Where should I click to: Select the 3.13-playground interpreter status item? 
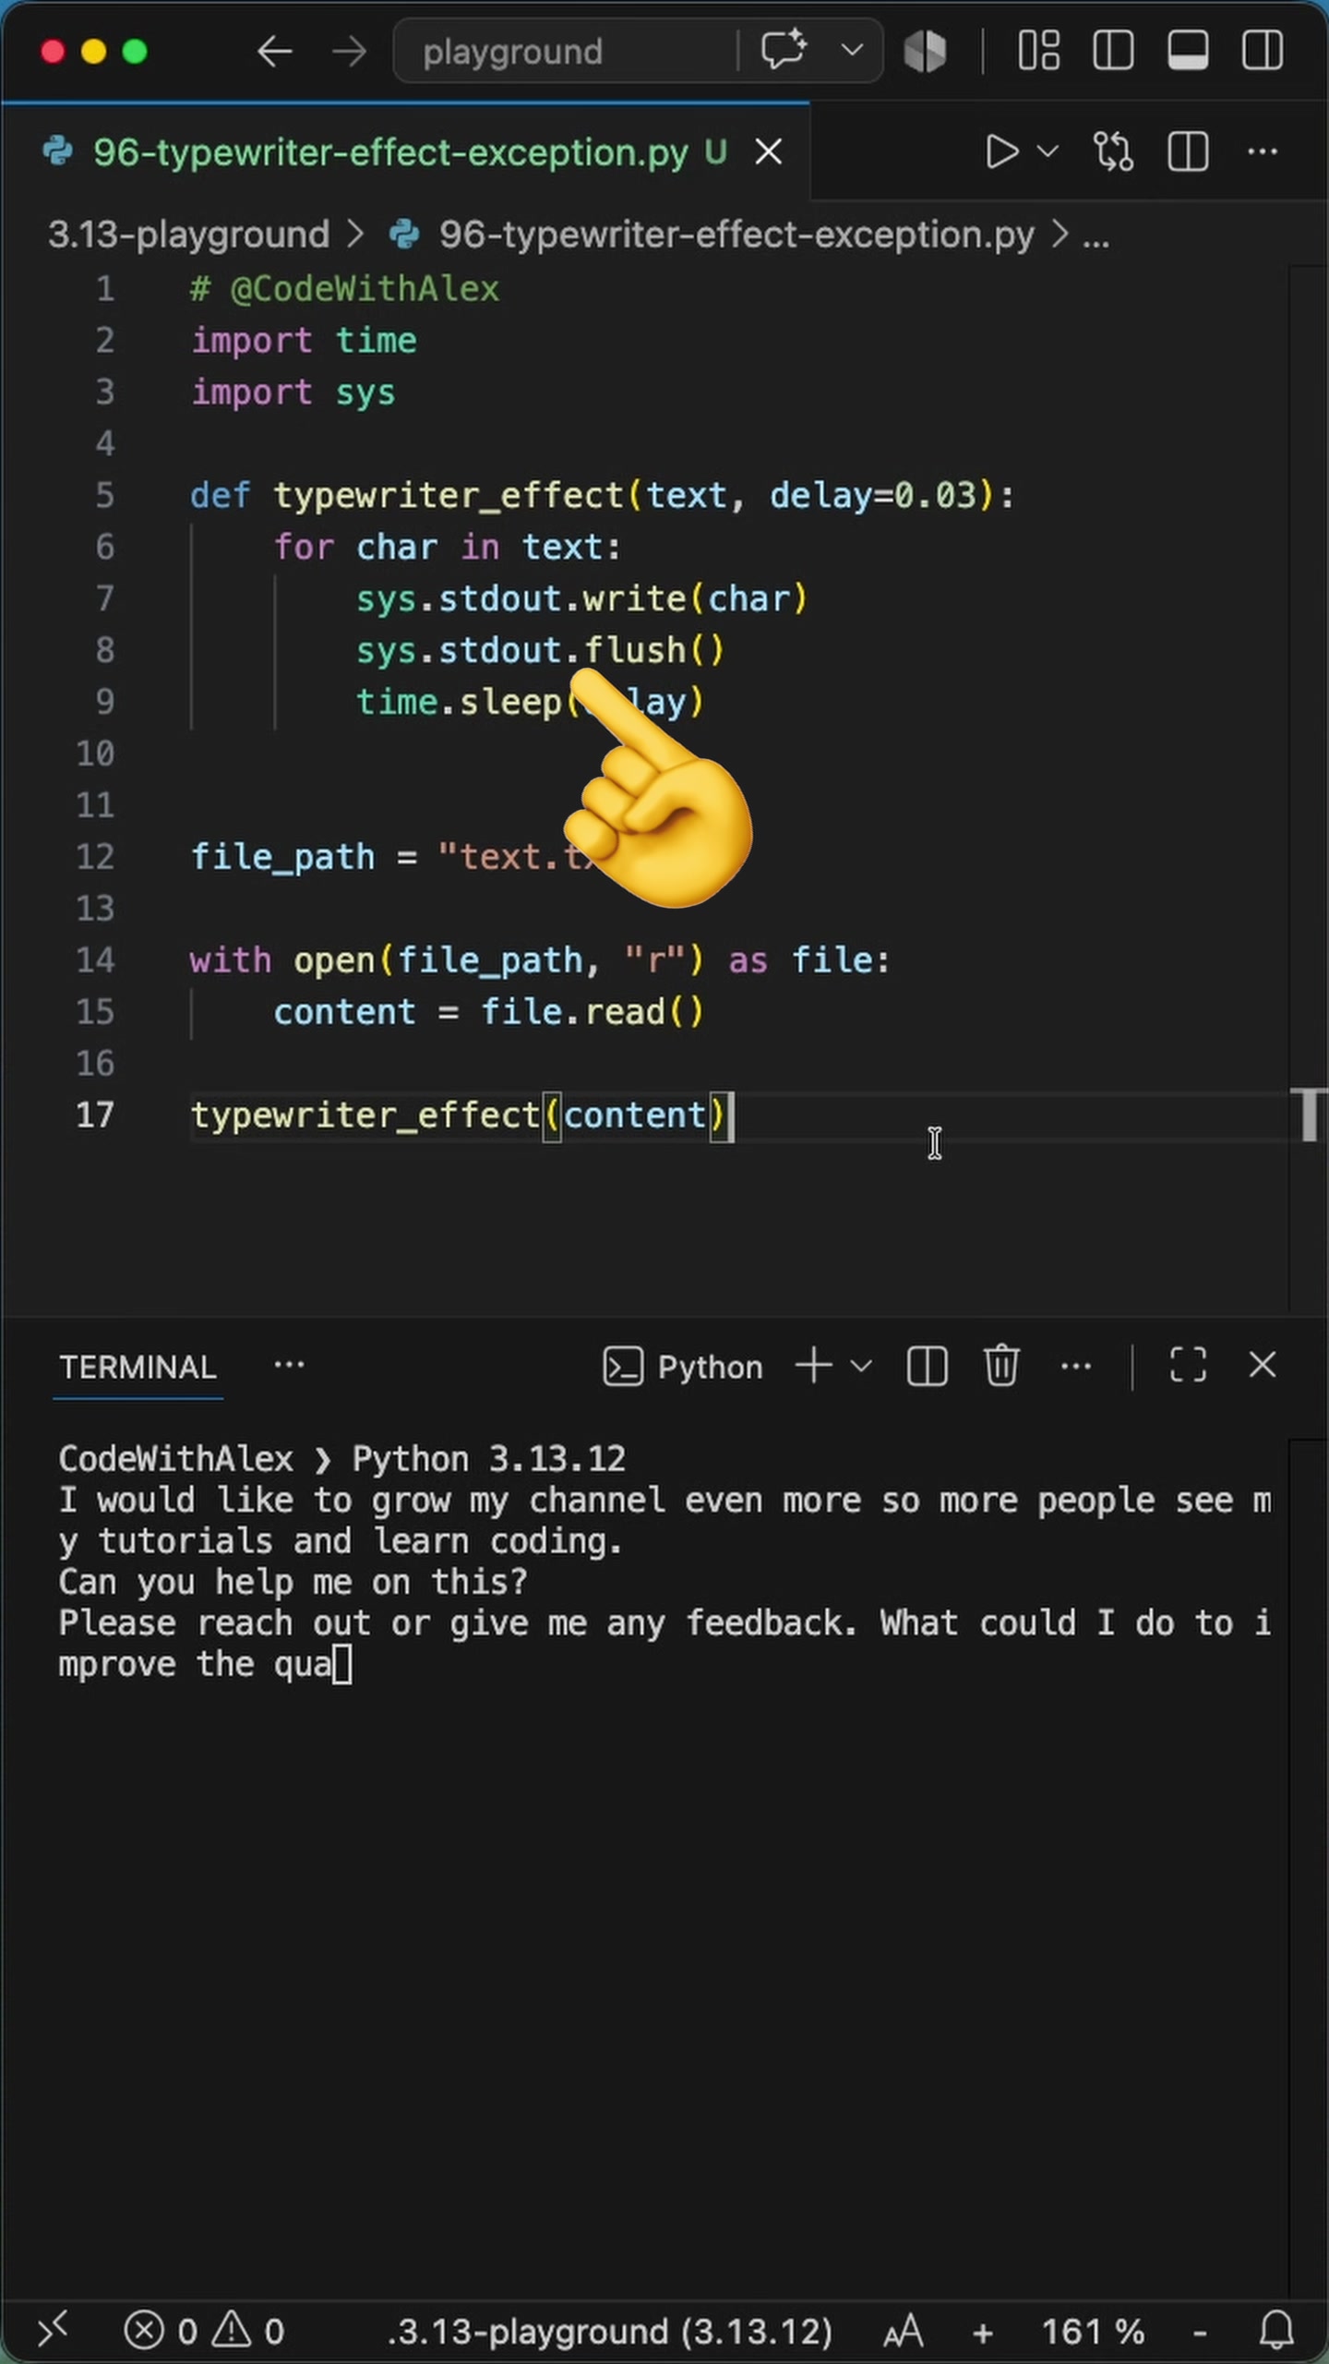click(609, 2332)
